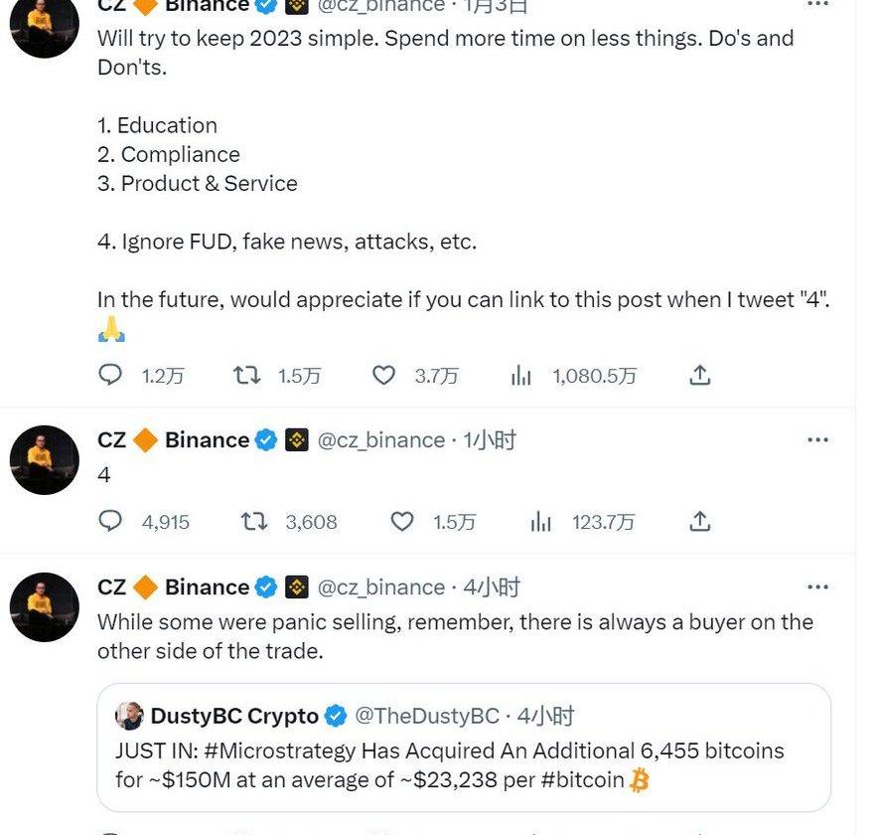
Task: Open the @TheDustyBC profile handle
Action: pyautogui.click(x=427, y=716)
